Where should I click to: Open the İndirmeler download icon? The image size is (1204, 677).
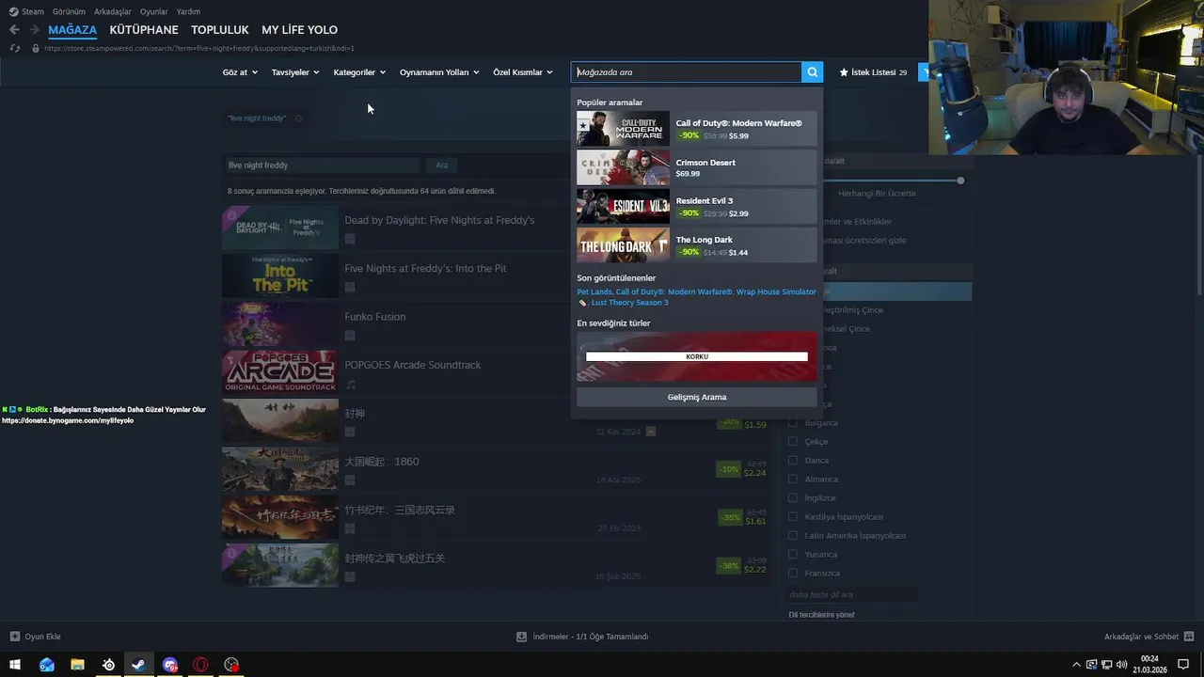tap(521, 637)
